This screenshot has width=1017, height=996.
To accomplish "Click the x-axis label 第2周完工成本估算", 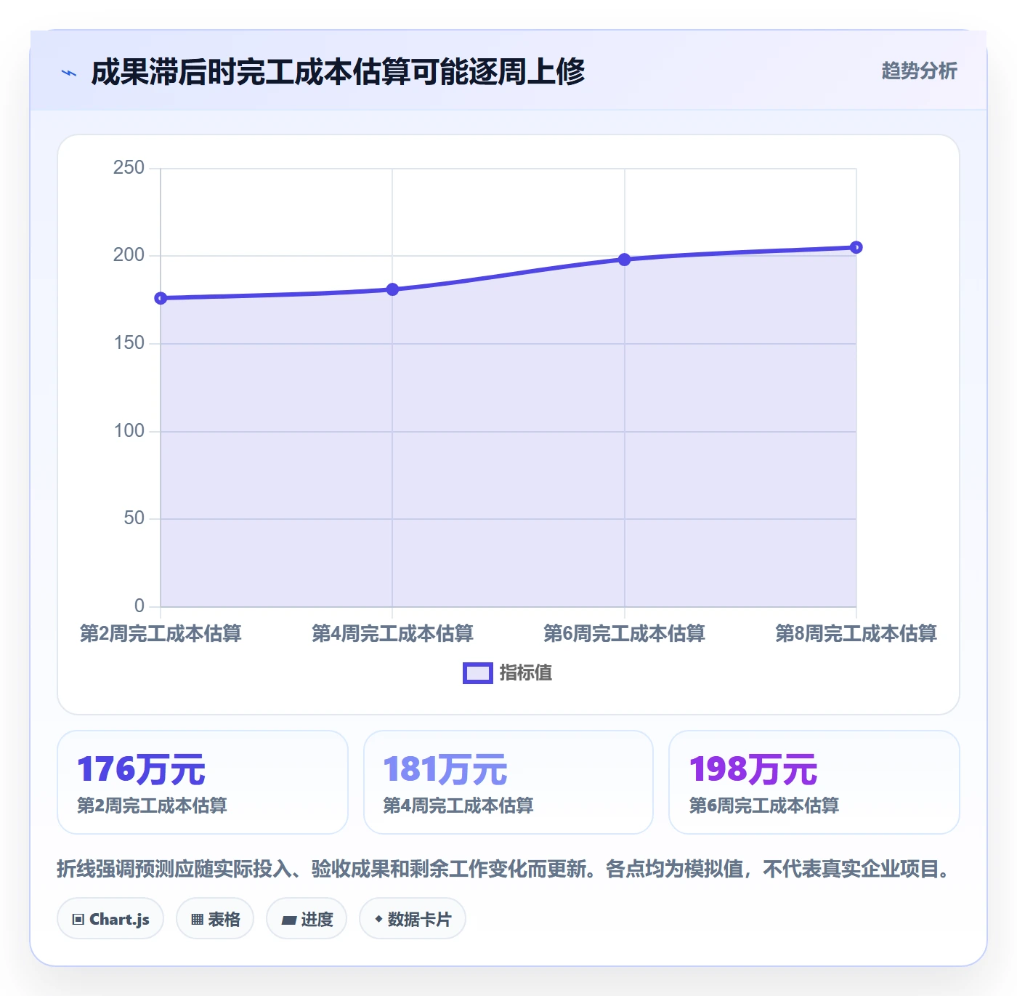I will point(161,634).
